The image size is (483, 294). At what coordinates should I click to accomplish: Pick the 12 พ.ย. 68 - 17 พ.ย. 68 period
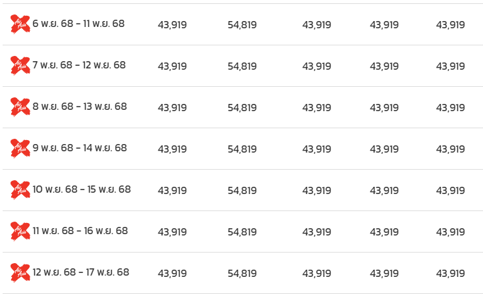click(81, 272)
